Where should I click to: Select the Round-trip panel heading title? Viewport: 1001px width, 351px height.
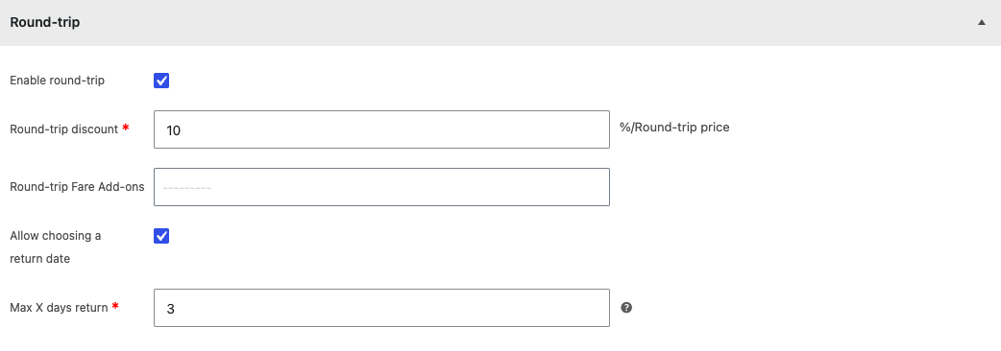tap(45, 22)
